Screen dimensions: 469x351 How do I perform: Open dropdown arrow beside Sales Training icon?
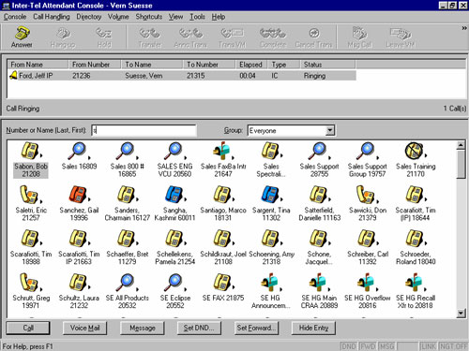coord(426,155)
